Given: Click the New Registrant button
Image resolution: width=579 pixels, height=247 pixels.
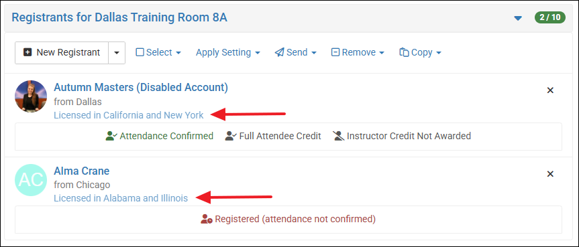Looking at the screenshot, I should click(x=62, y=53).
